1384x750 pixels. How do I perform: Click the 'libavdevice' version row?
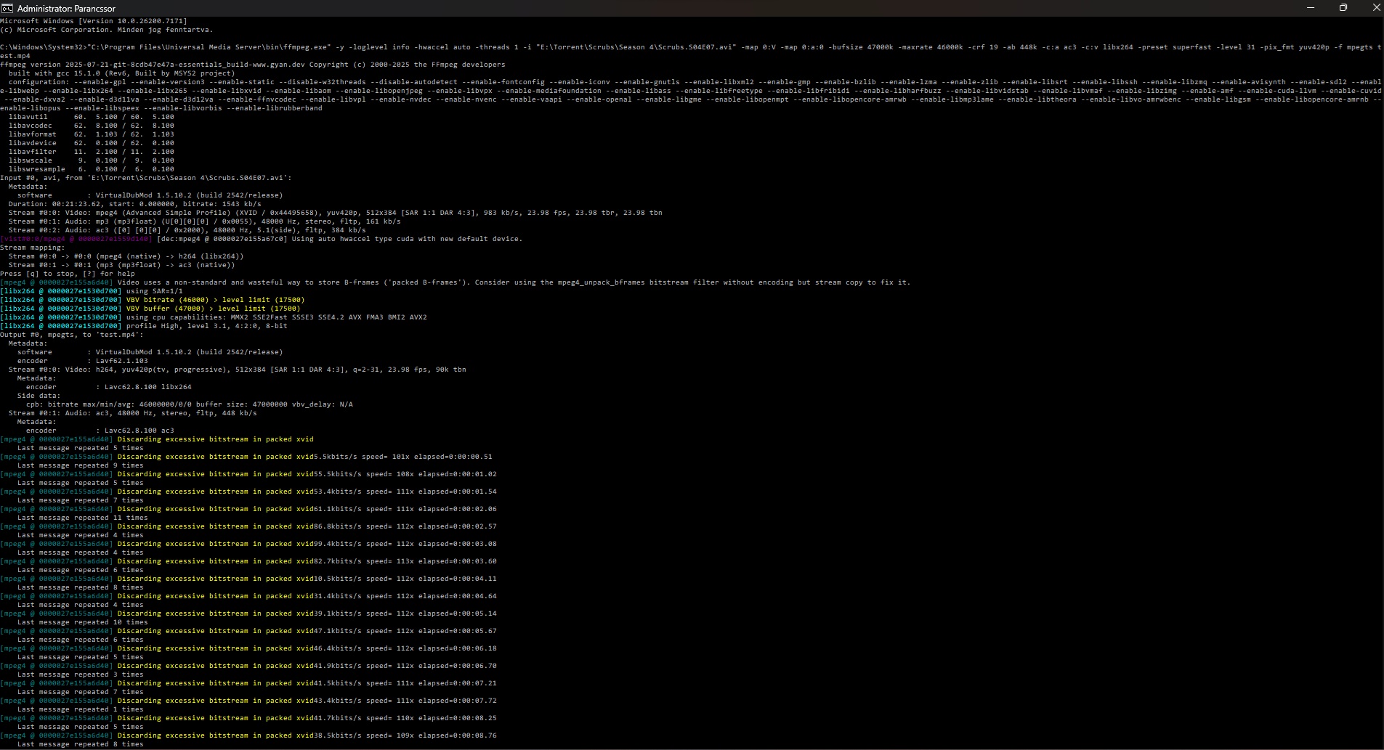(x=92, y=143)
